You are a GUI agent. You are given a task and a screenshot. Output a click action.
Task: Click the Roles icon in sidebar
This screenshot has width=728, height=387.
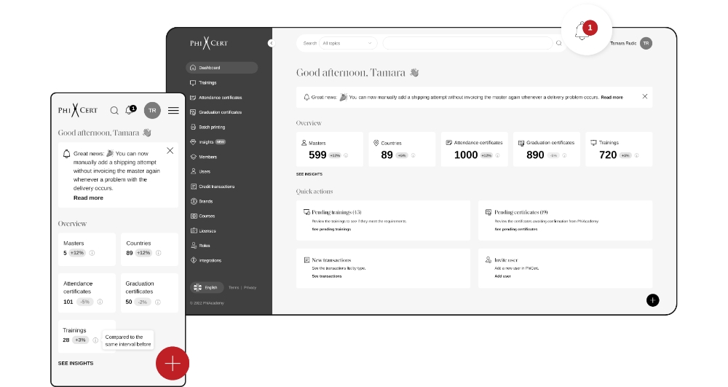point(193,246)
